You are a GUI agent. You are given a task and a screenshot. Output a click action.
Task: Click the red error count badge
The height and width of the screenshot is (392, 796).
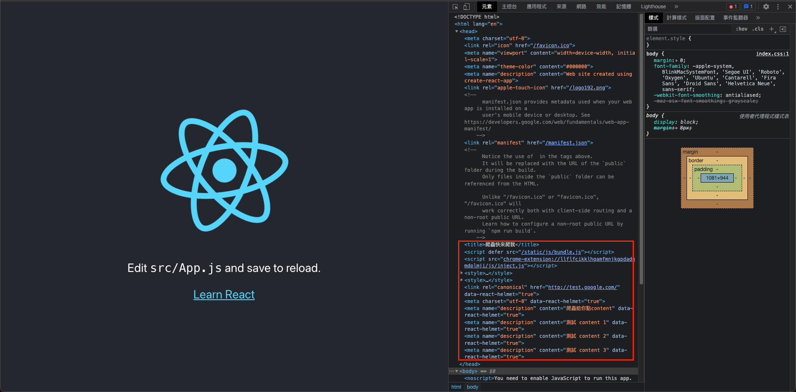click(x=733, y=7)
